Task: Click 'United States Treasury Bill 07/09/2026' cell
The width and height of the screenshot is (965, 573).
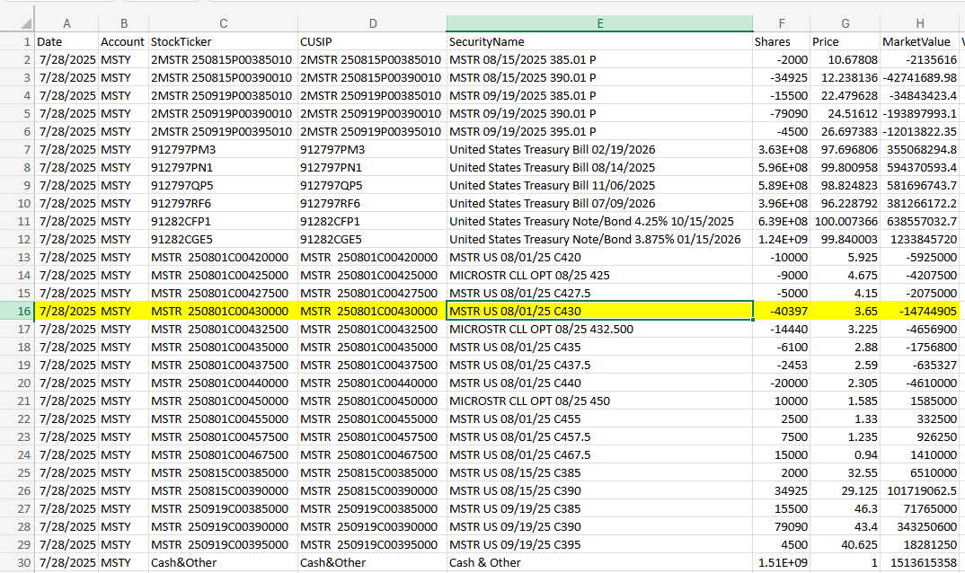Action: [600, 203]
